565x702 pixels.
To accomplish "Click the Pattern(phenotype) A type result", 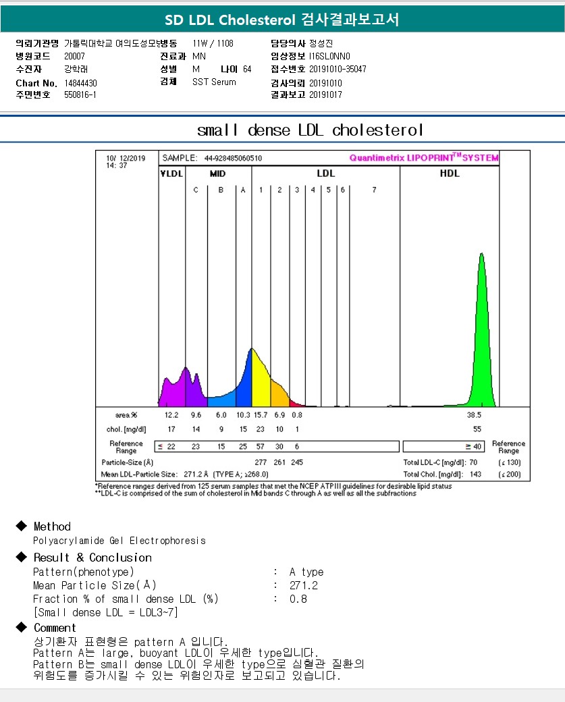I will (306, 572).
